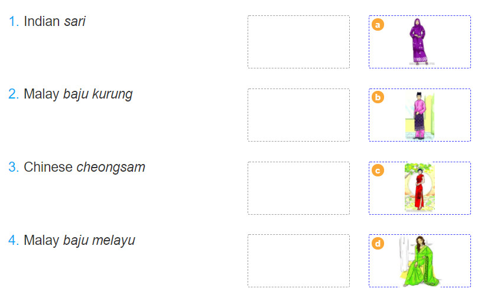Screen dimensions: 481x295
Task: Click the blue question number 1
Action: point(14,21)
